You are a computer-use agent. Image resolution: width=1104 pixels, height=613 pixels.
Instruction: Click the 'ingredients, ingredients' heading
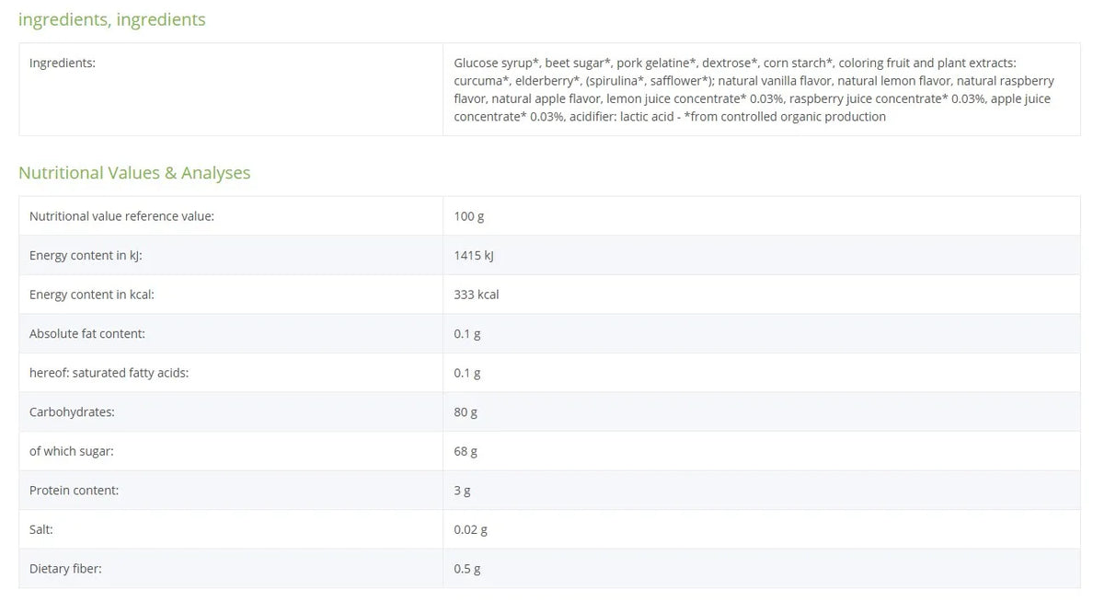point(112,19)
